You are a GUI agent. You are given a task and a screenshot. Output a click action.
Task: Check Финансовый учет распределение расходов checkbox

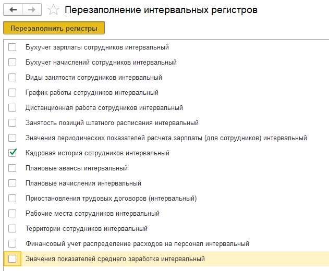tap(12, 243)
